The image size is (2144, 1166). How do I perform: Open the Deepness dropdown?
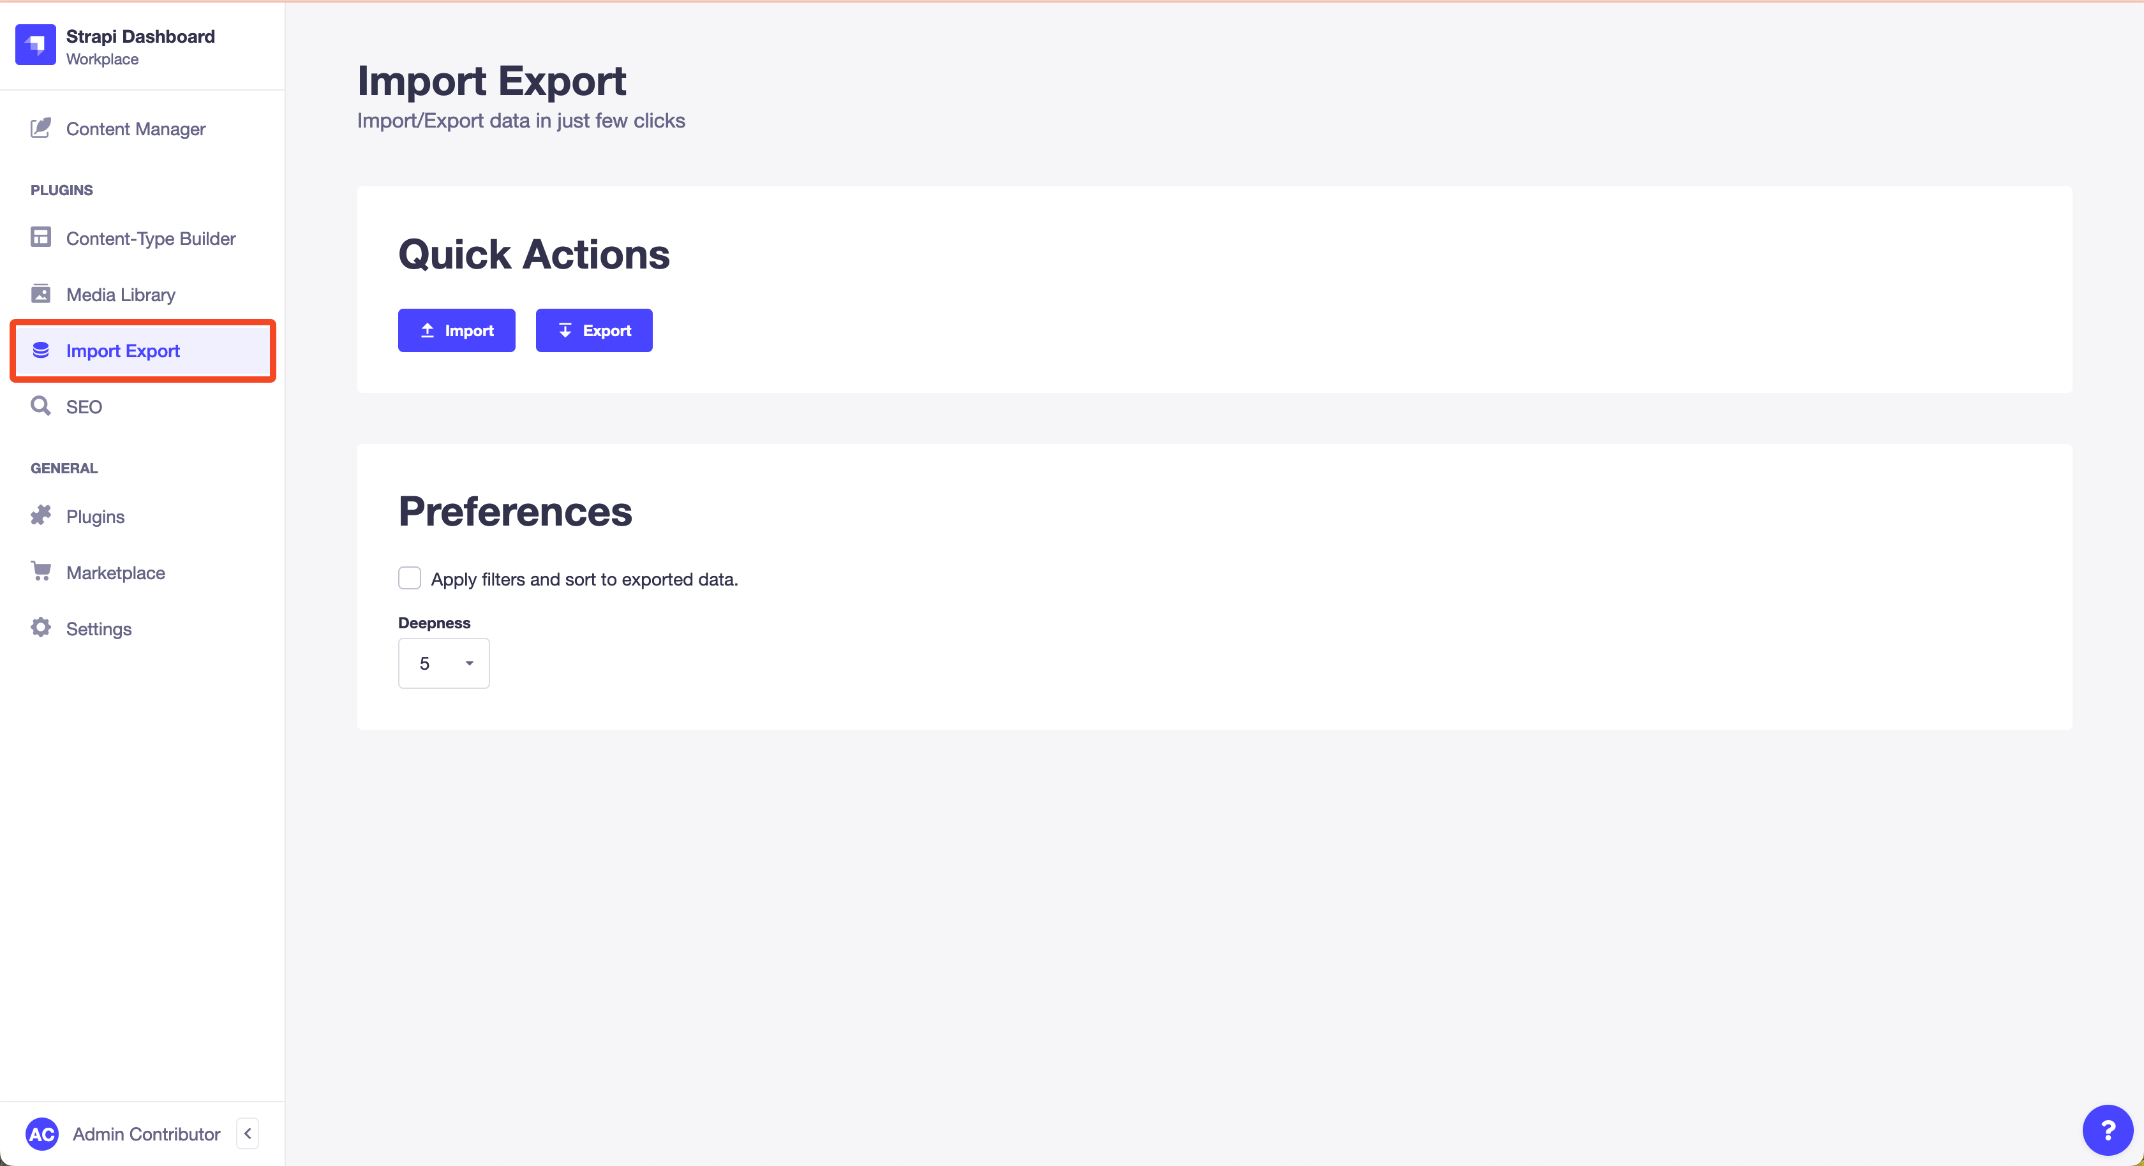(443, 663)
